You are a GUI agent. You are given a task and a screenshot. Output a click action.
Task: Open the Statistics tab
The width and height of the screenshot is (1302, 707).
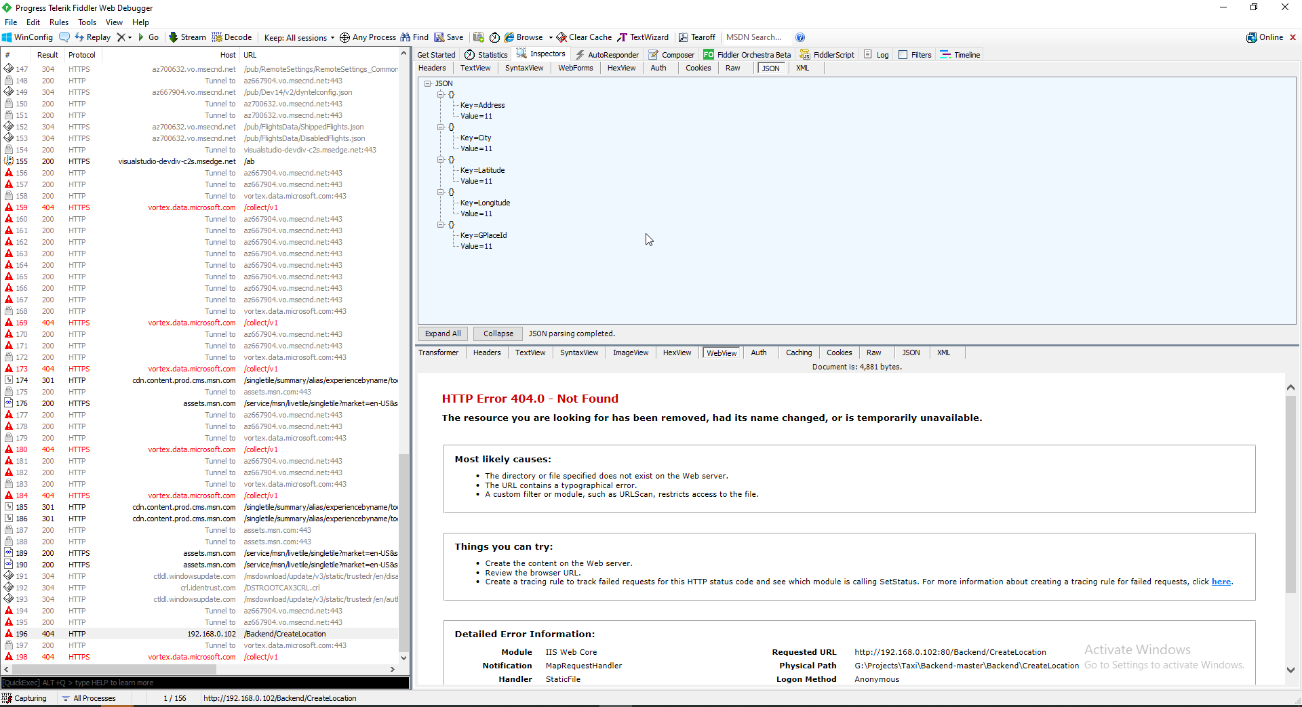(486, 55)
